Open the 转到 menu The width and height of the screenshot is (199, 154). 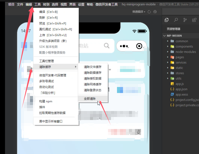click(46, 4)
